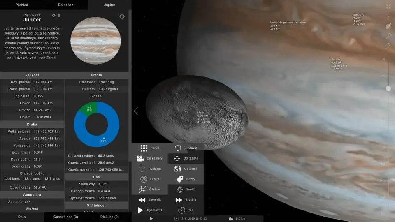Select the Jupiter tab

click(x=109, y=5)
